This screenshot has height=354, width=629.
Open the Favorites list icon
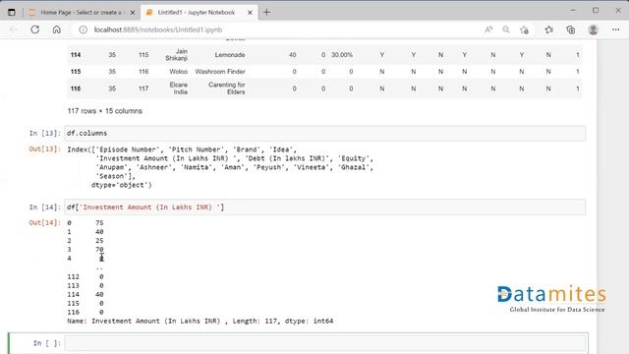coord(549,29)
